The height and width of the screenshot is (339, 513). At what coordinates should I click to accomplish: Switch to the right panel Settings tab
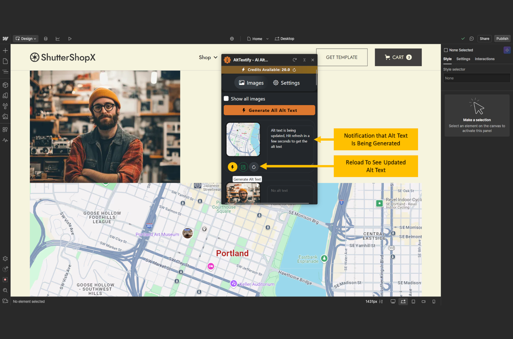463,59
